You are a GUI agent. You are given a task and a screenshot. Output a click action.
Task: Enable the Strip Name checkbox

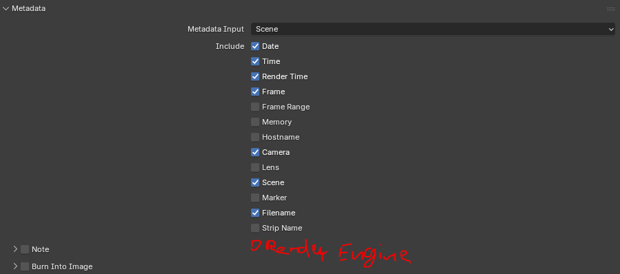[x=255, y=228]
